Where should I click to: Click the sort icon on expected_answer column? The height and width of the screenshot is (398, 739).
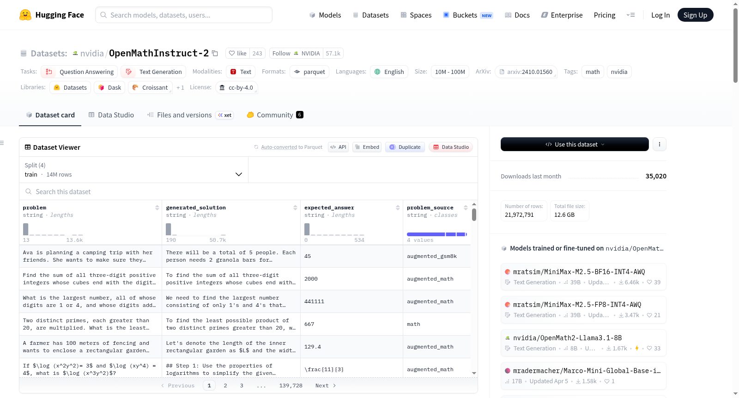pos(398,208)
